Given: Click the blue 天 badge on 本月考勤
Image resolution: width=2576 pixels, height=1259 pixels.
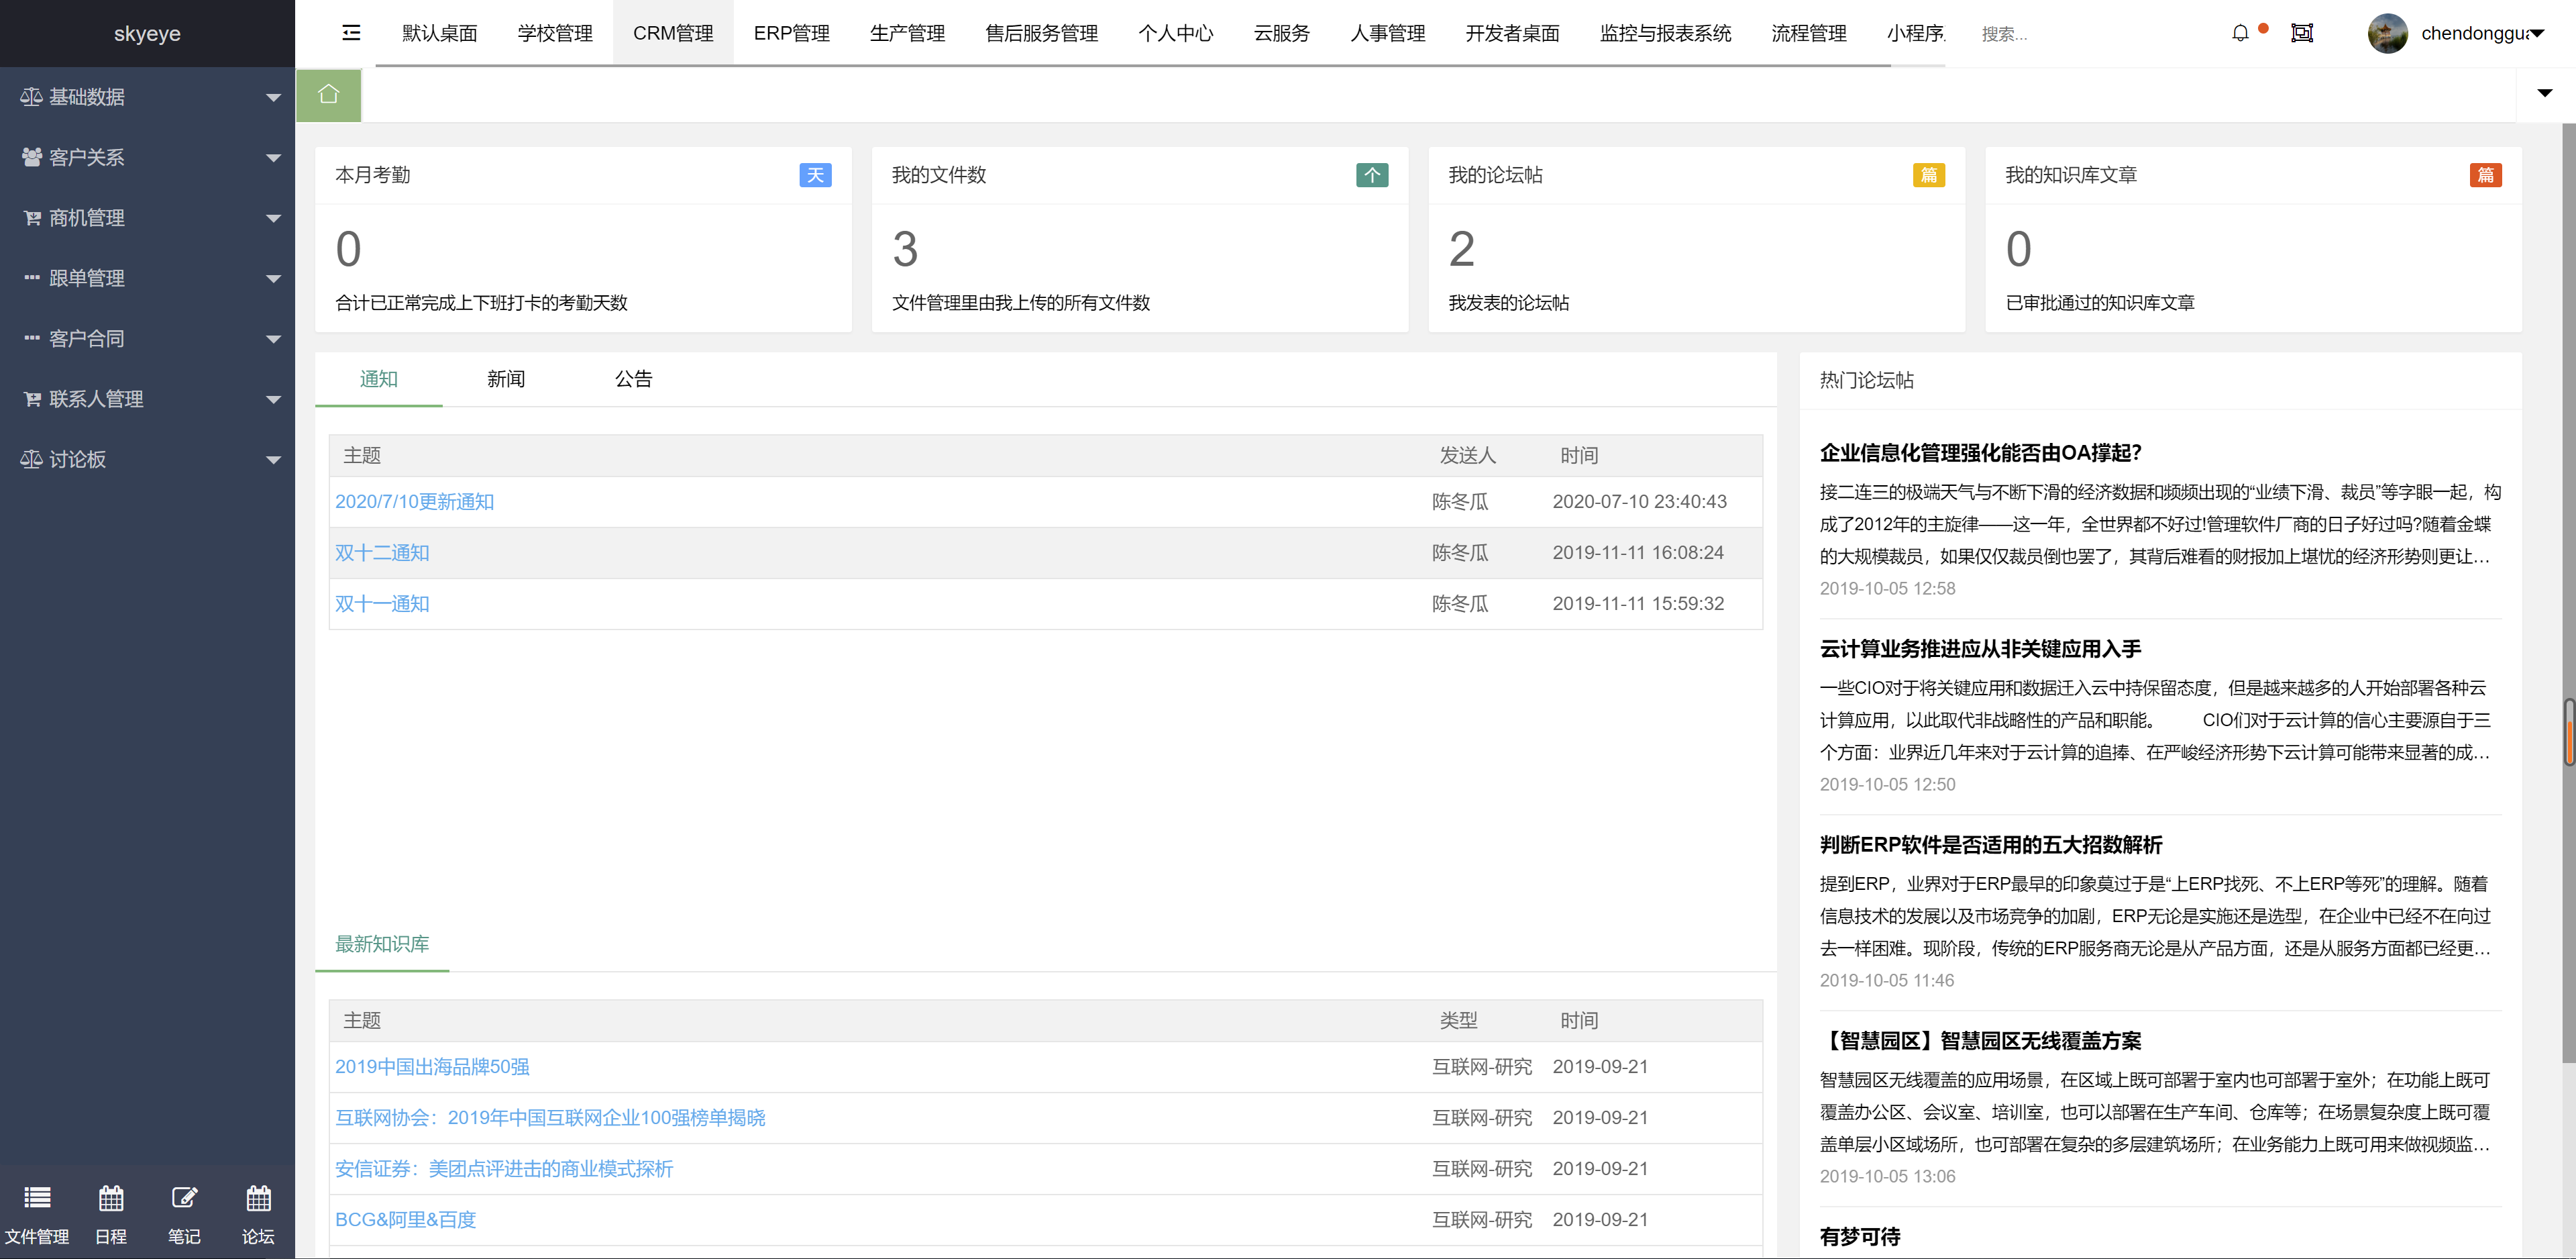Looking at the screenshot, I should coord(815,175).
